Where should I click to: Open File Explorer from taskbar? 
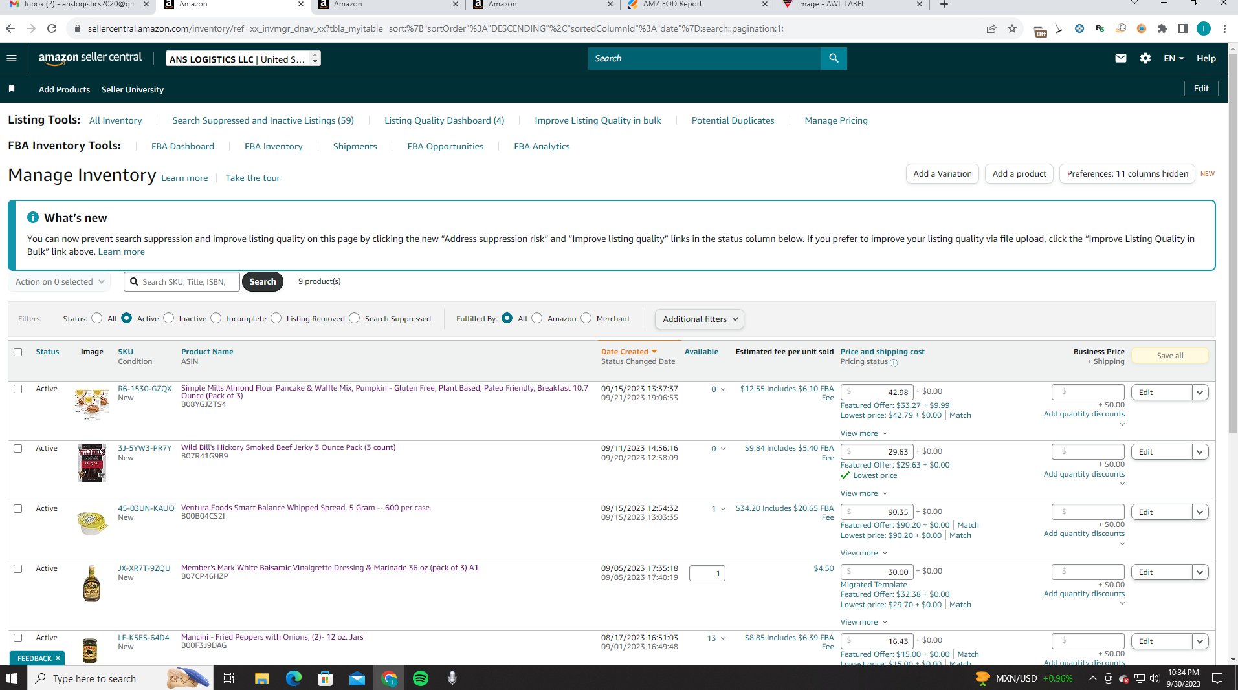tap(261, 678)
